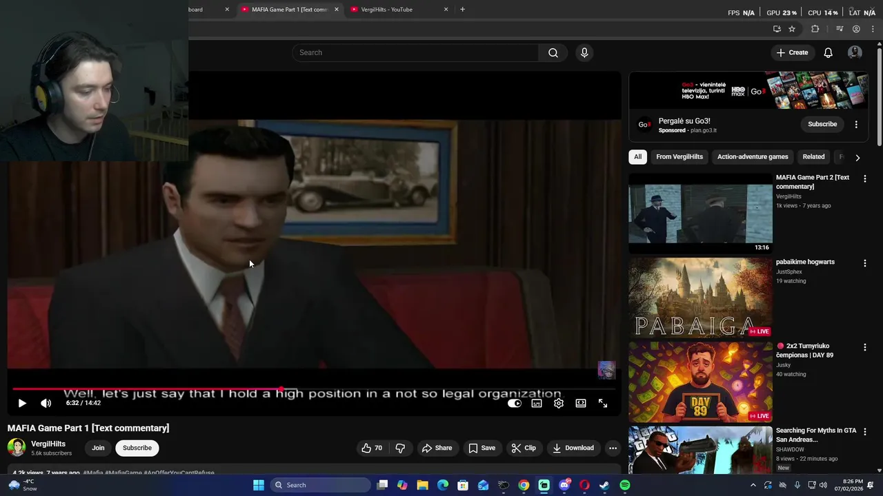The image size is (883, 496).
Task: Open the pabaikime hogwarts live stream thumbnail
Action: pos(700,298)
